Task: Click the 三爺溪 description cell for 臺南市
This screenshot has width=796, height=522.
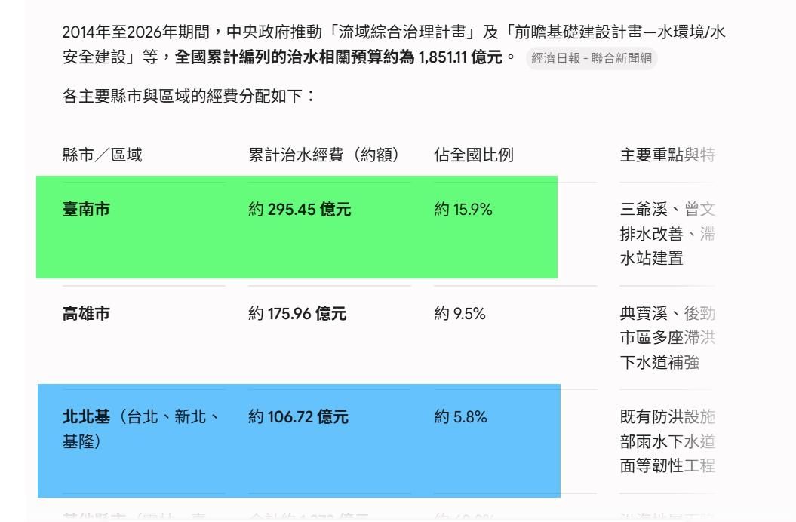Action: coord(667,234)
